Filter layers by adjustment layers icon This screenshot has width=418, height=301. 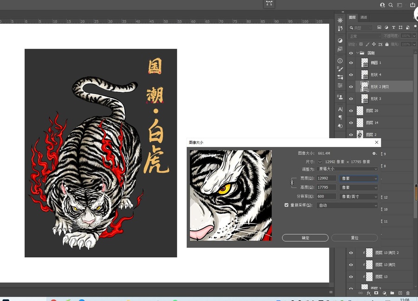coord(386,27)
